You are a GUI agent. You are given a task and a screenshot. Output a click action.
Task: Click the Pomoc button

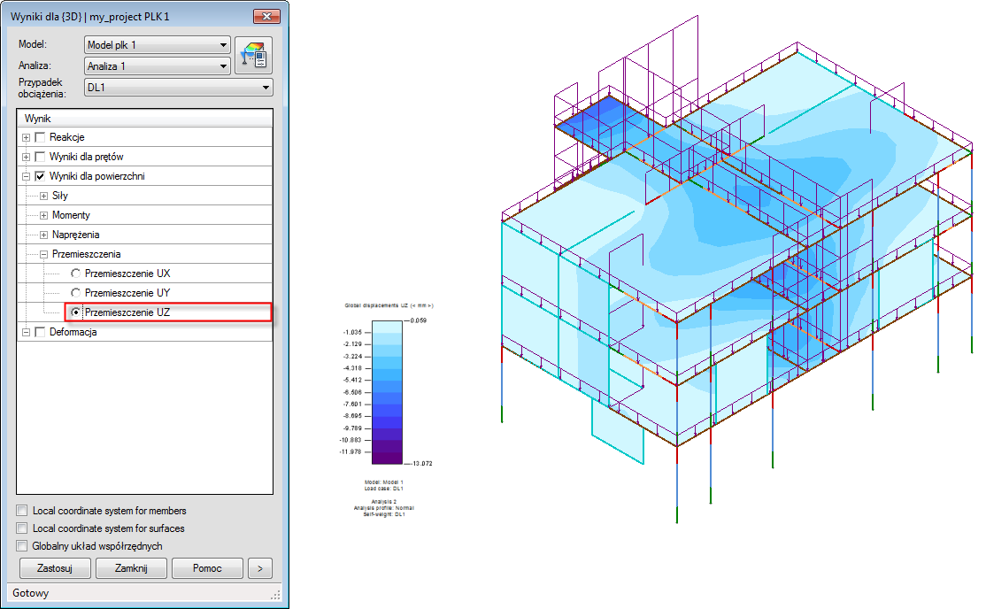(207, 568)
